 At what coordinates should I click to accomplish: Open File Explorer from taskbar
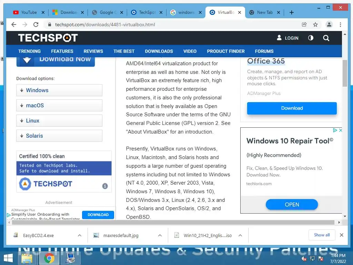[27, 258]
